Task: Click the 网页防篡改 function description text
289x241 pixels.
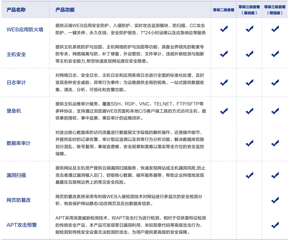Action: (129, 200)
